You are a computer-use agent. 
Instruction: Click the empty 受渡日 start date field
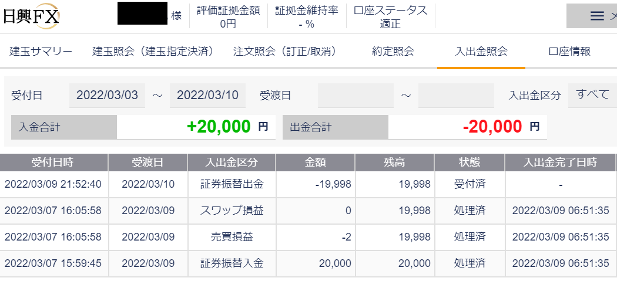(x=356, y=95)
